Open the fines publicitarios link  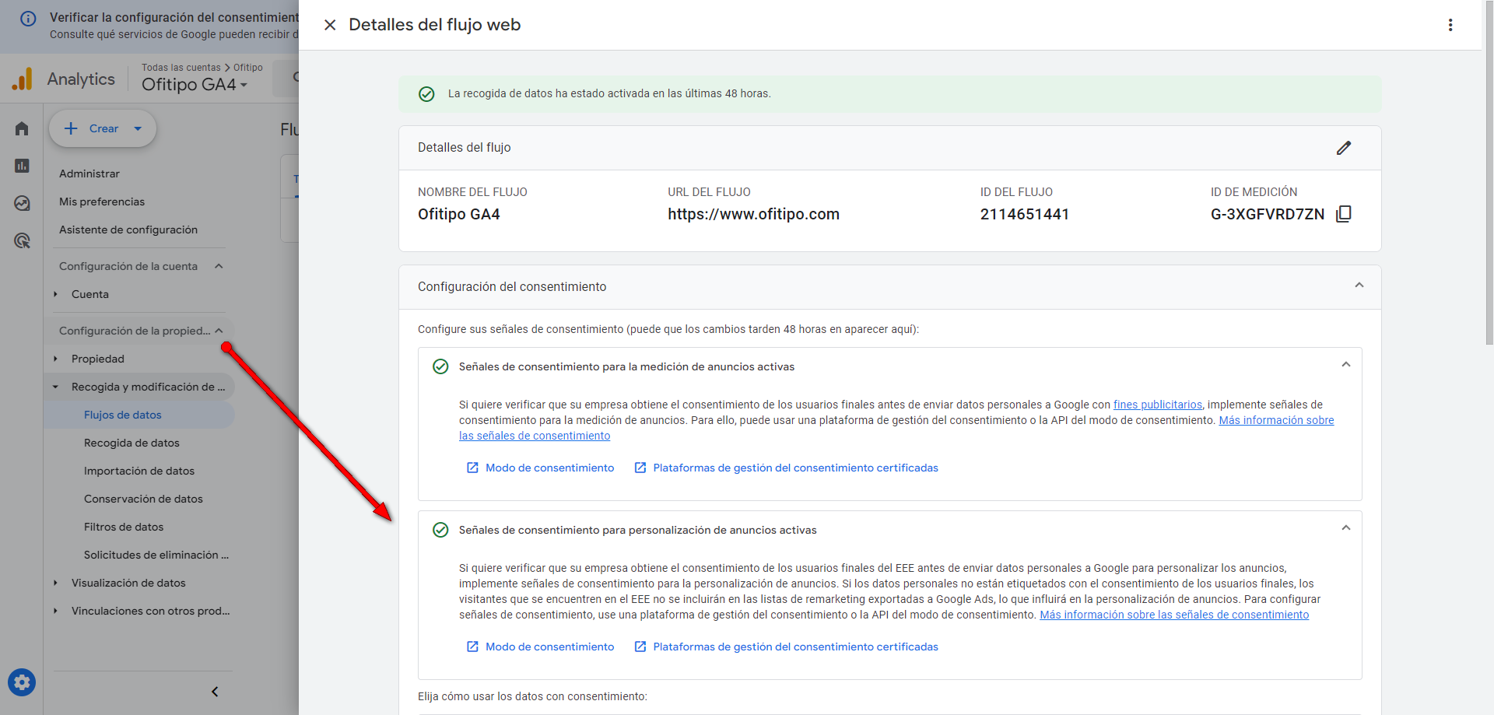coord(1157,405)
